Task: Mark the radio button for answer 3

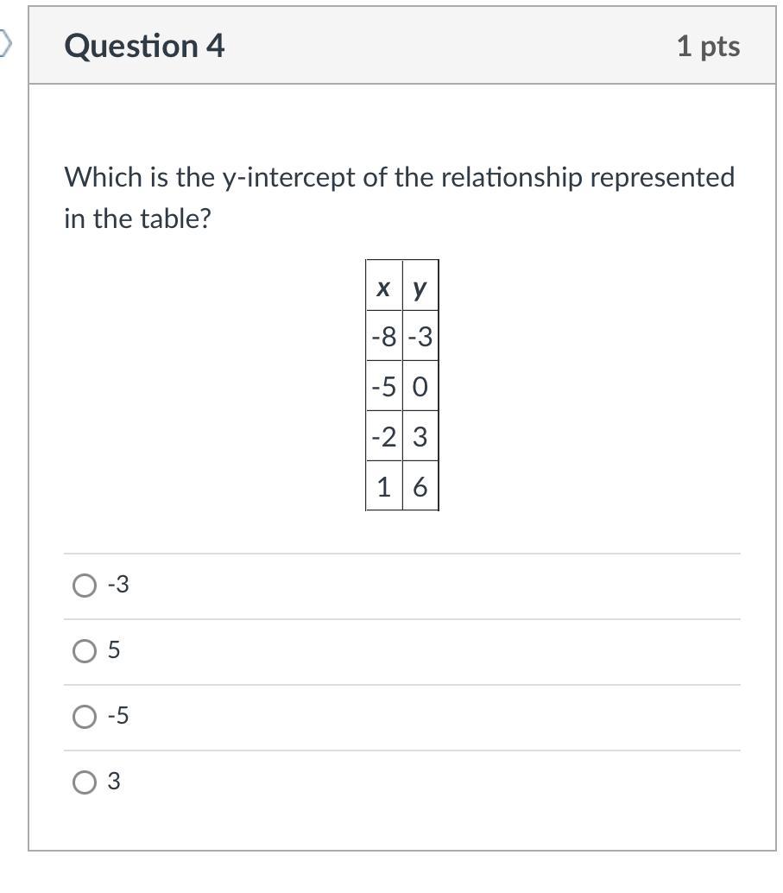Action: 85,782
